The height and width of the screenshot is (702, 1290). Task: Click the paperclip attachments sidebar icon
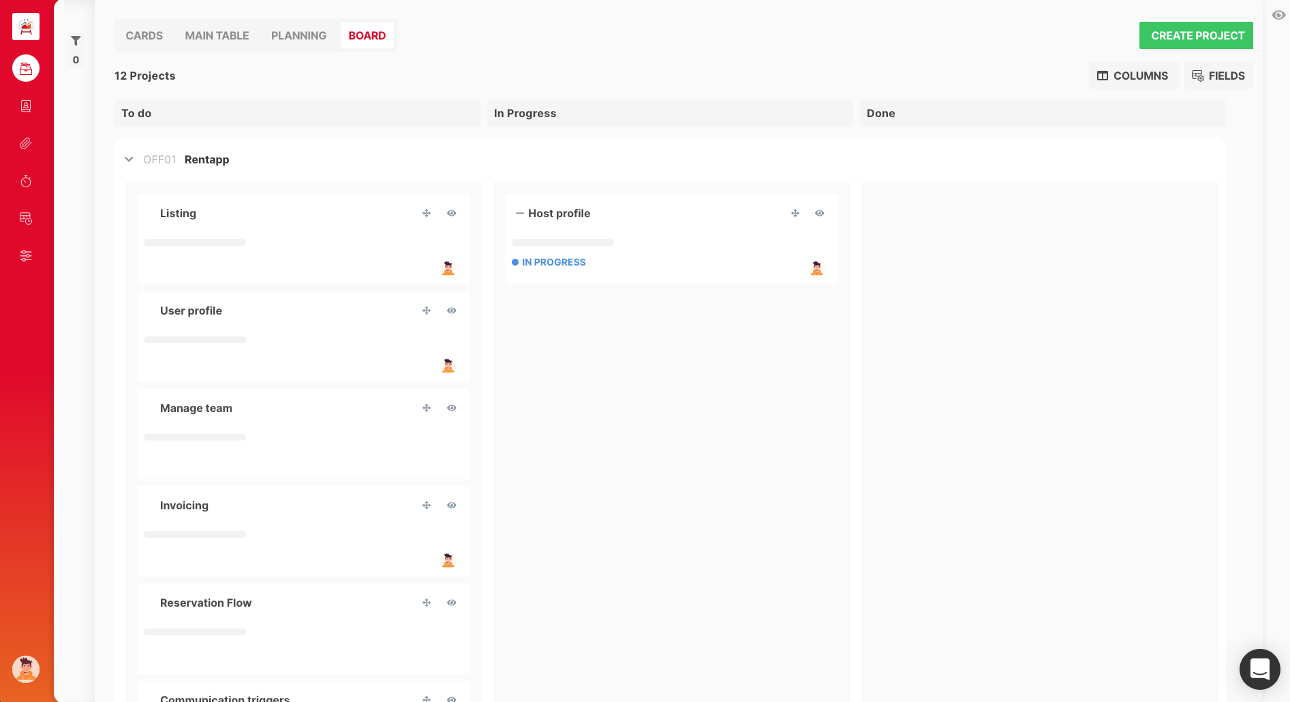point(26,144)
